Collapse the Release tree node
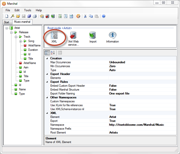This screenshot has height=154, width=180. click(x=11, y=32)
